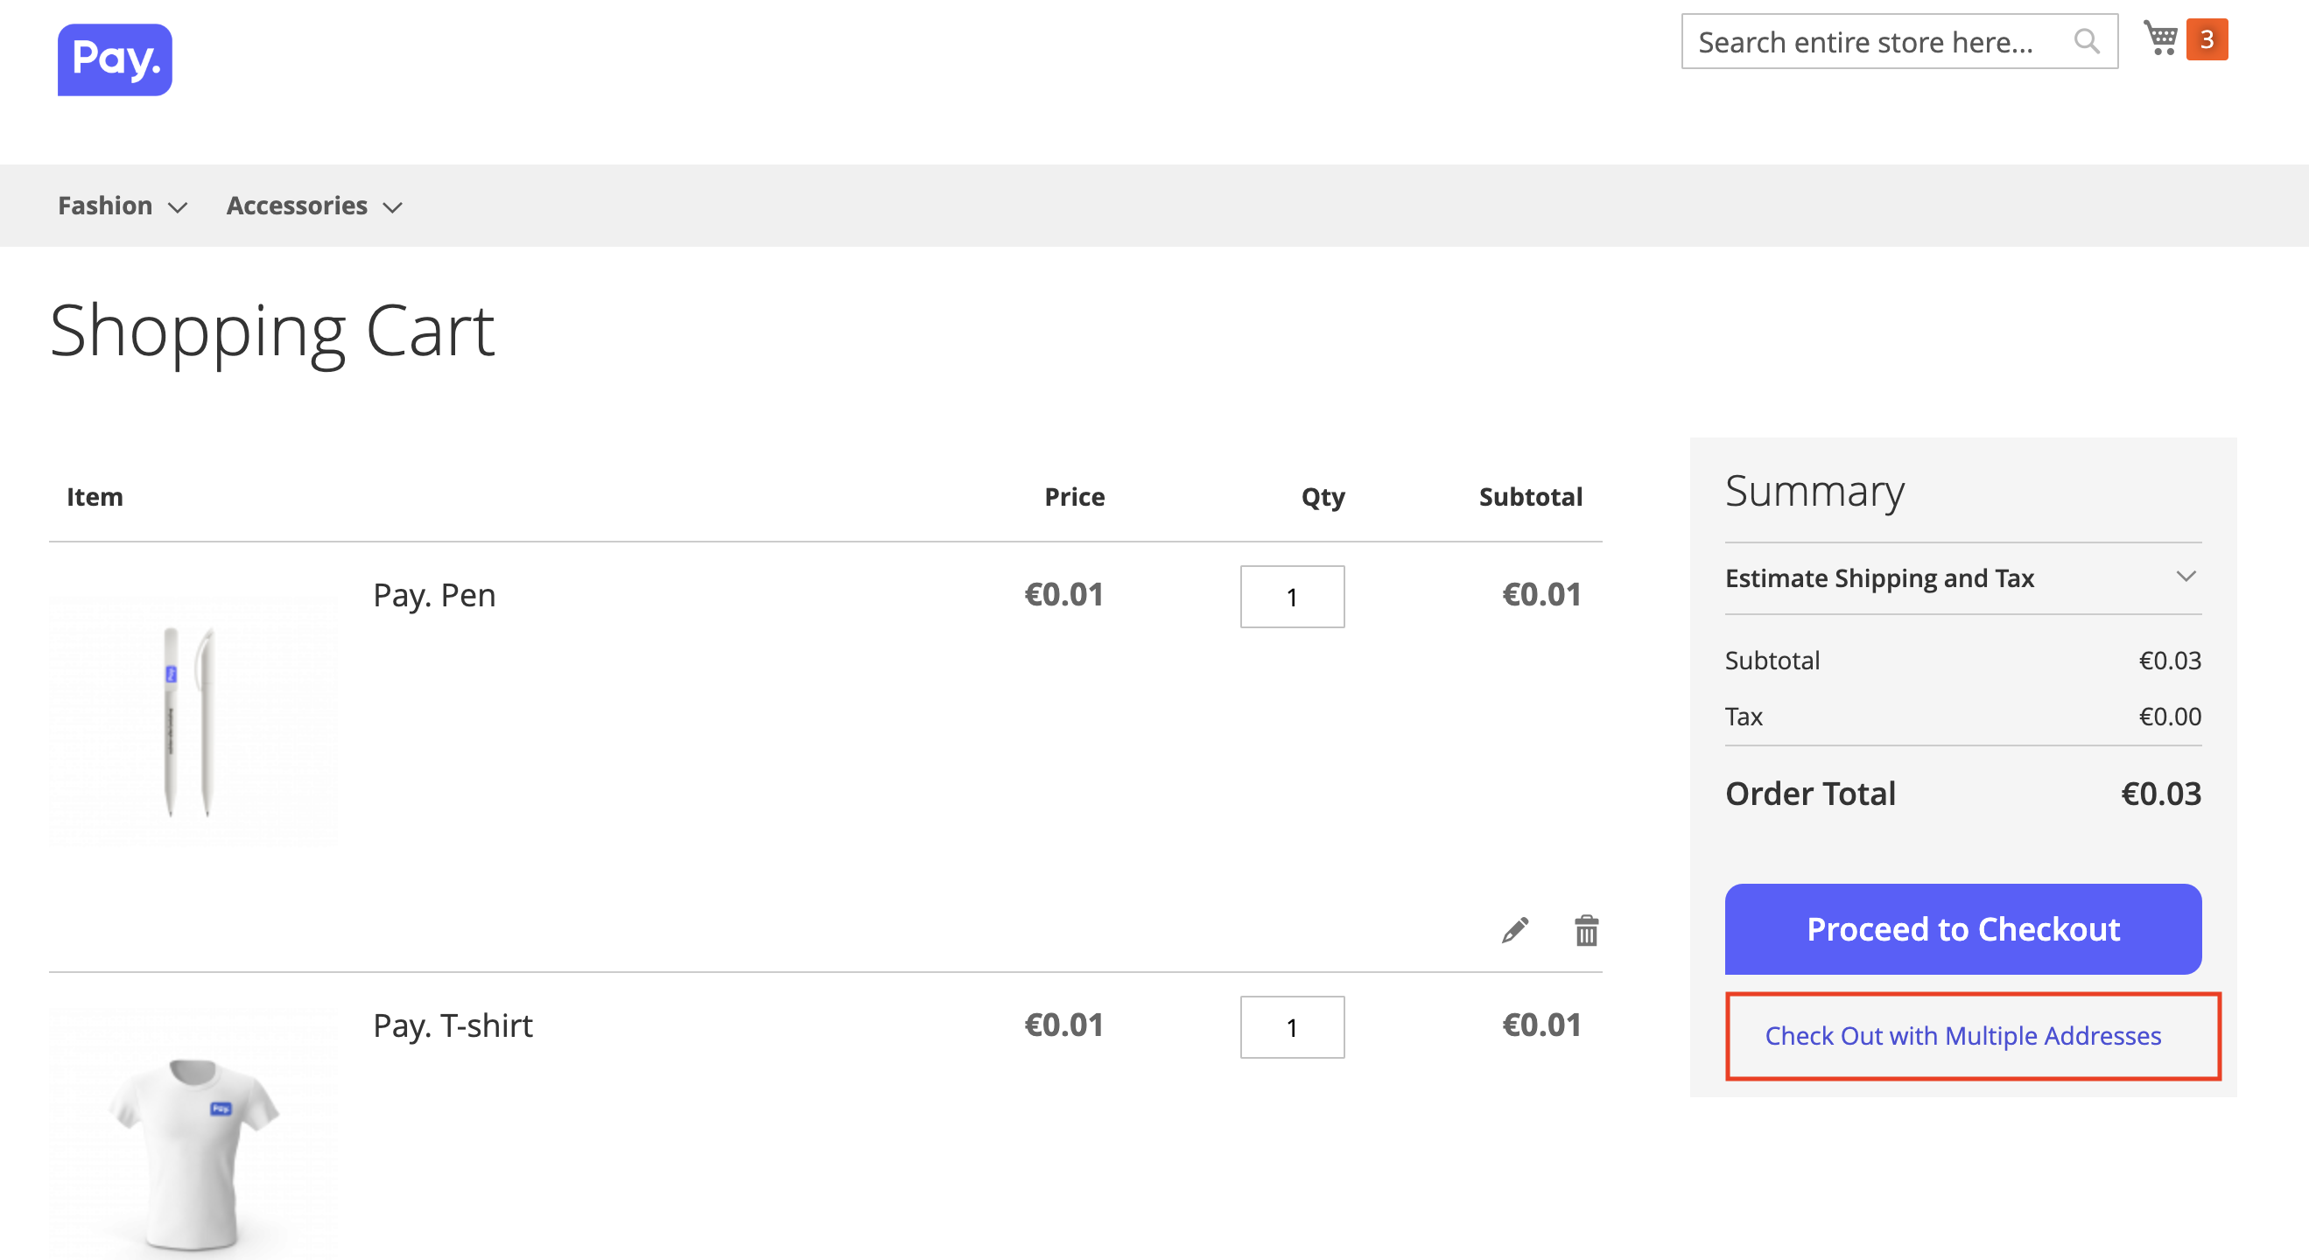Click the Subtotal column header
The image size is (2309, 1260).
[1531, 496]
